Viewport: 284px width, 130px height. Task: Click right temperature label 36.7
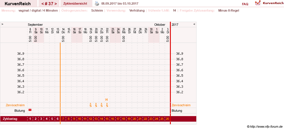180,65
